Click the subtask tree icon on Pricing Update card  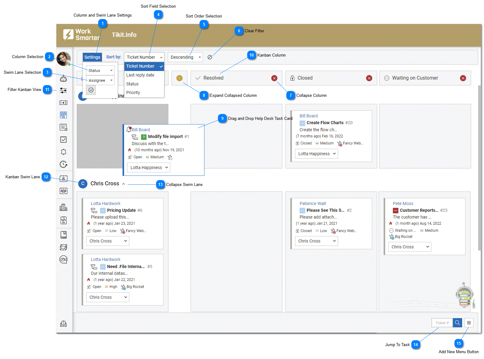pyautogui.click(x=94, y=211)
